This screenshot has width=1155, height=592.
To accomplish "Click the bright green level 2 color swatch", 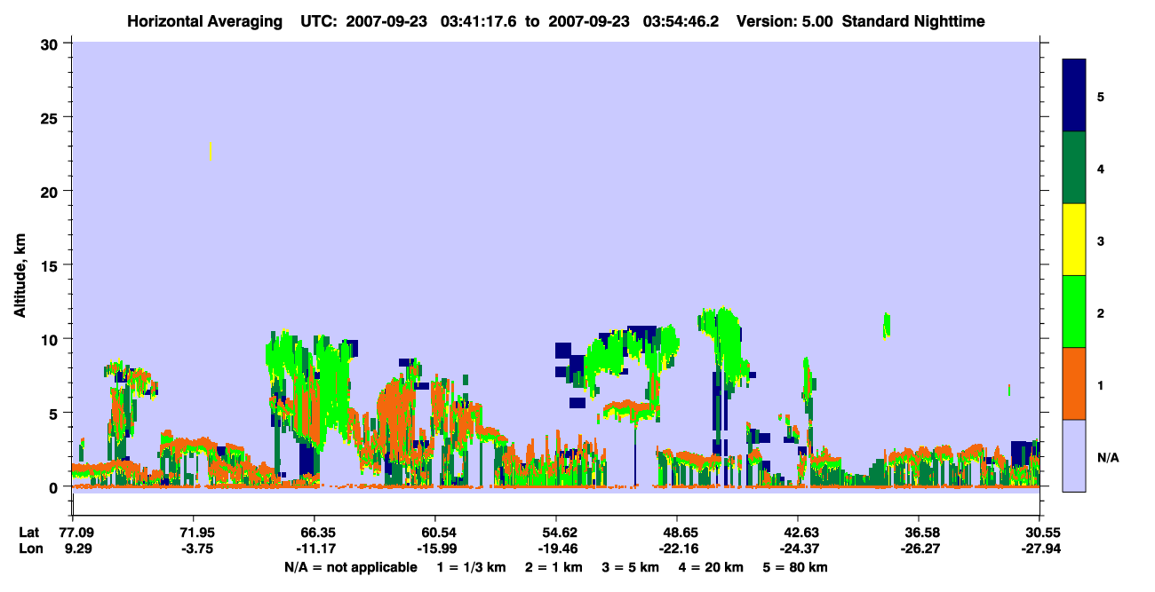I will pos(1074,312).
